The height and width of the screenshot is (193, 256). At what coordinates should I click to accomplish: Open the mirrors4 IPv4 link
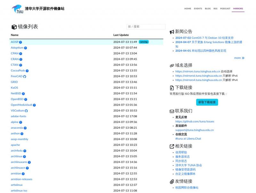point(198,80)
